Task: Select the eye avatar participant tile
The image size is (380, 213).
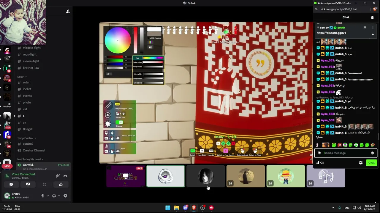Action: pyautogui.click(x=165, y=176)
